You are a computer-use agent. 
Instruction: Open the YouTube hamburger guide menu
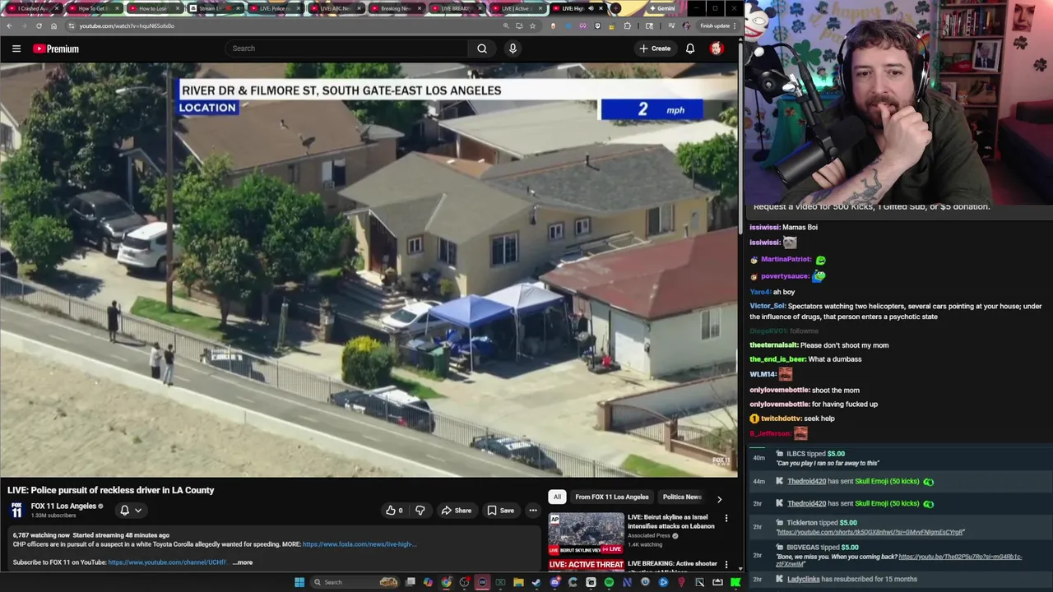[x=16, y=49]
